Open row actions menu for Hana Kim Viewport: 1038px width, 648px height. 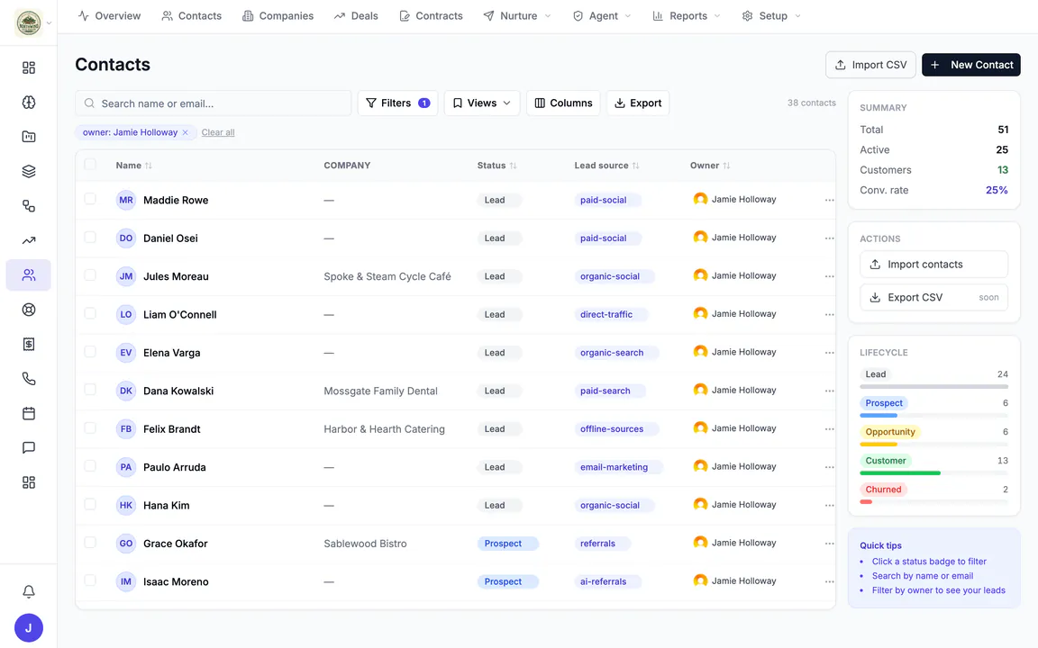point(829,505)
